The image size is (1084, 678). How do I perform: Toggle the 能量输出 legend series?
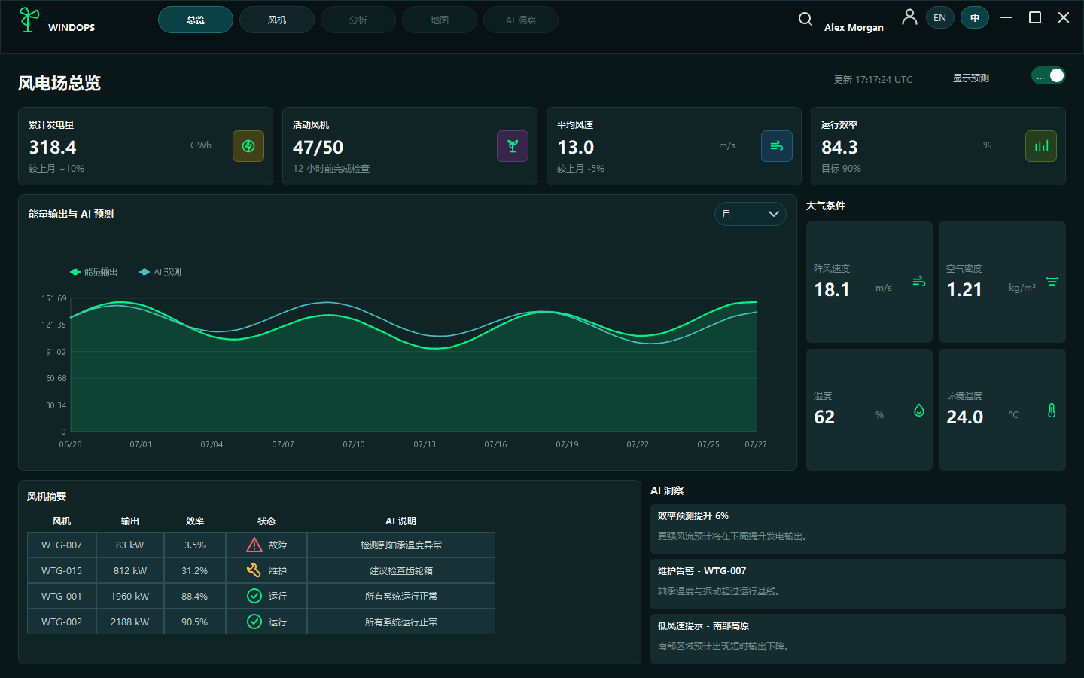coord(94,272)
